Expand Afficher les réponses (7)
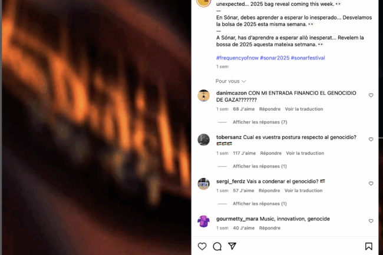The height and width of the screenshot is (255, 383). pos(260,122)
